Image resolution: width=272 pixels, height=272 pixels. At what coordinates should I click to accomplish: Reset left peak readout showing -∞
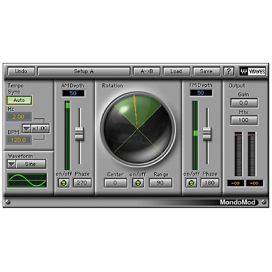(236, 183)
